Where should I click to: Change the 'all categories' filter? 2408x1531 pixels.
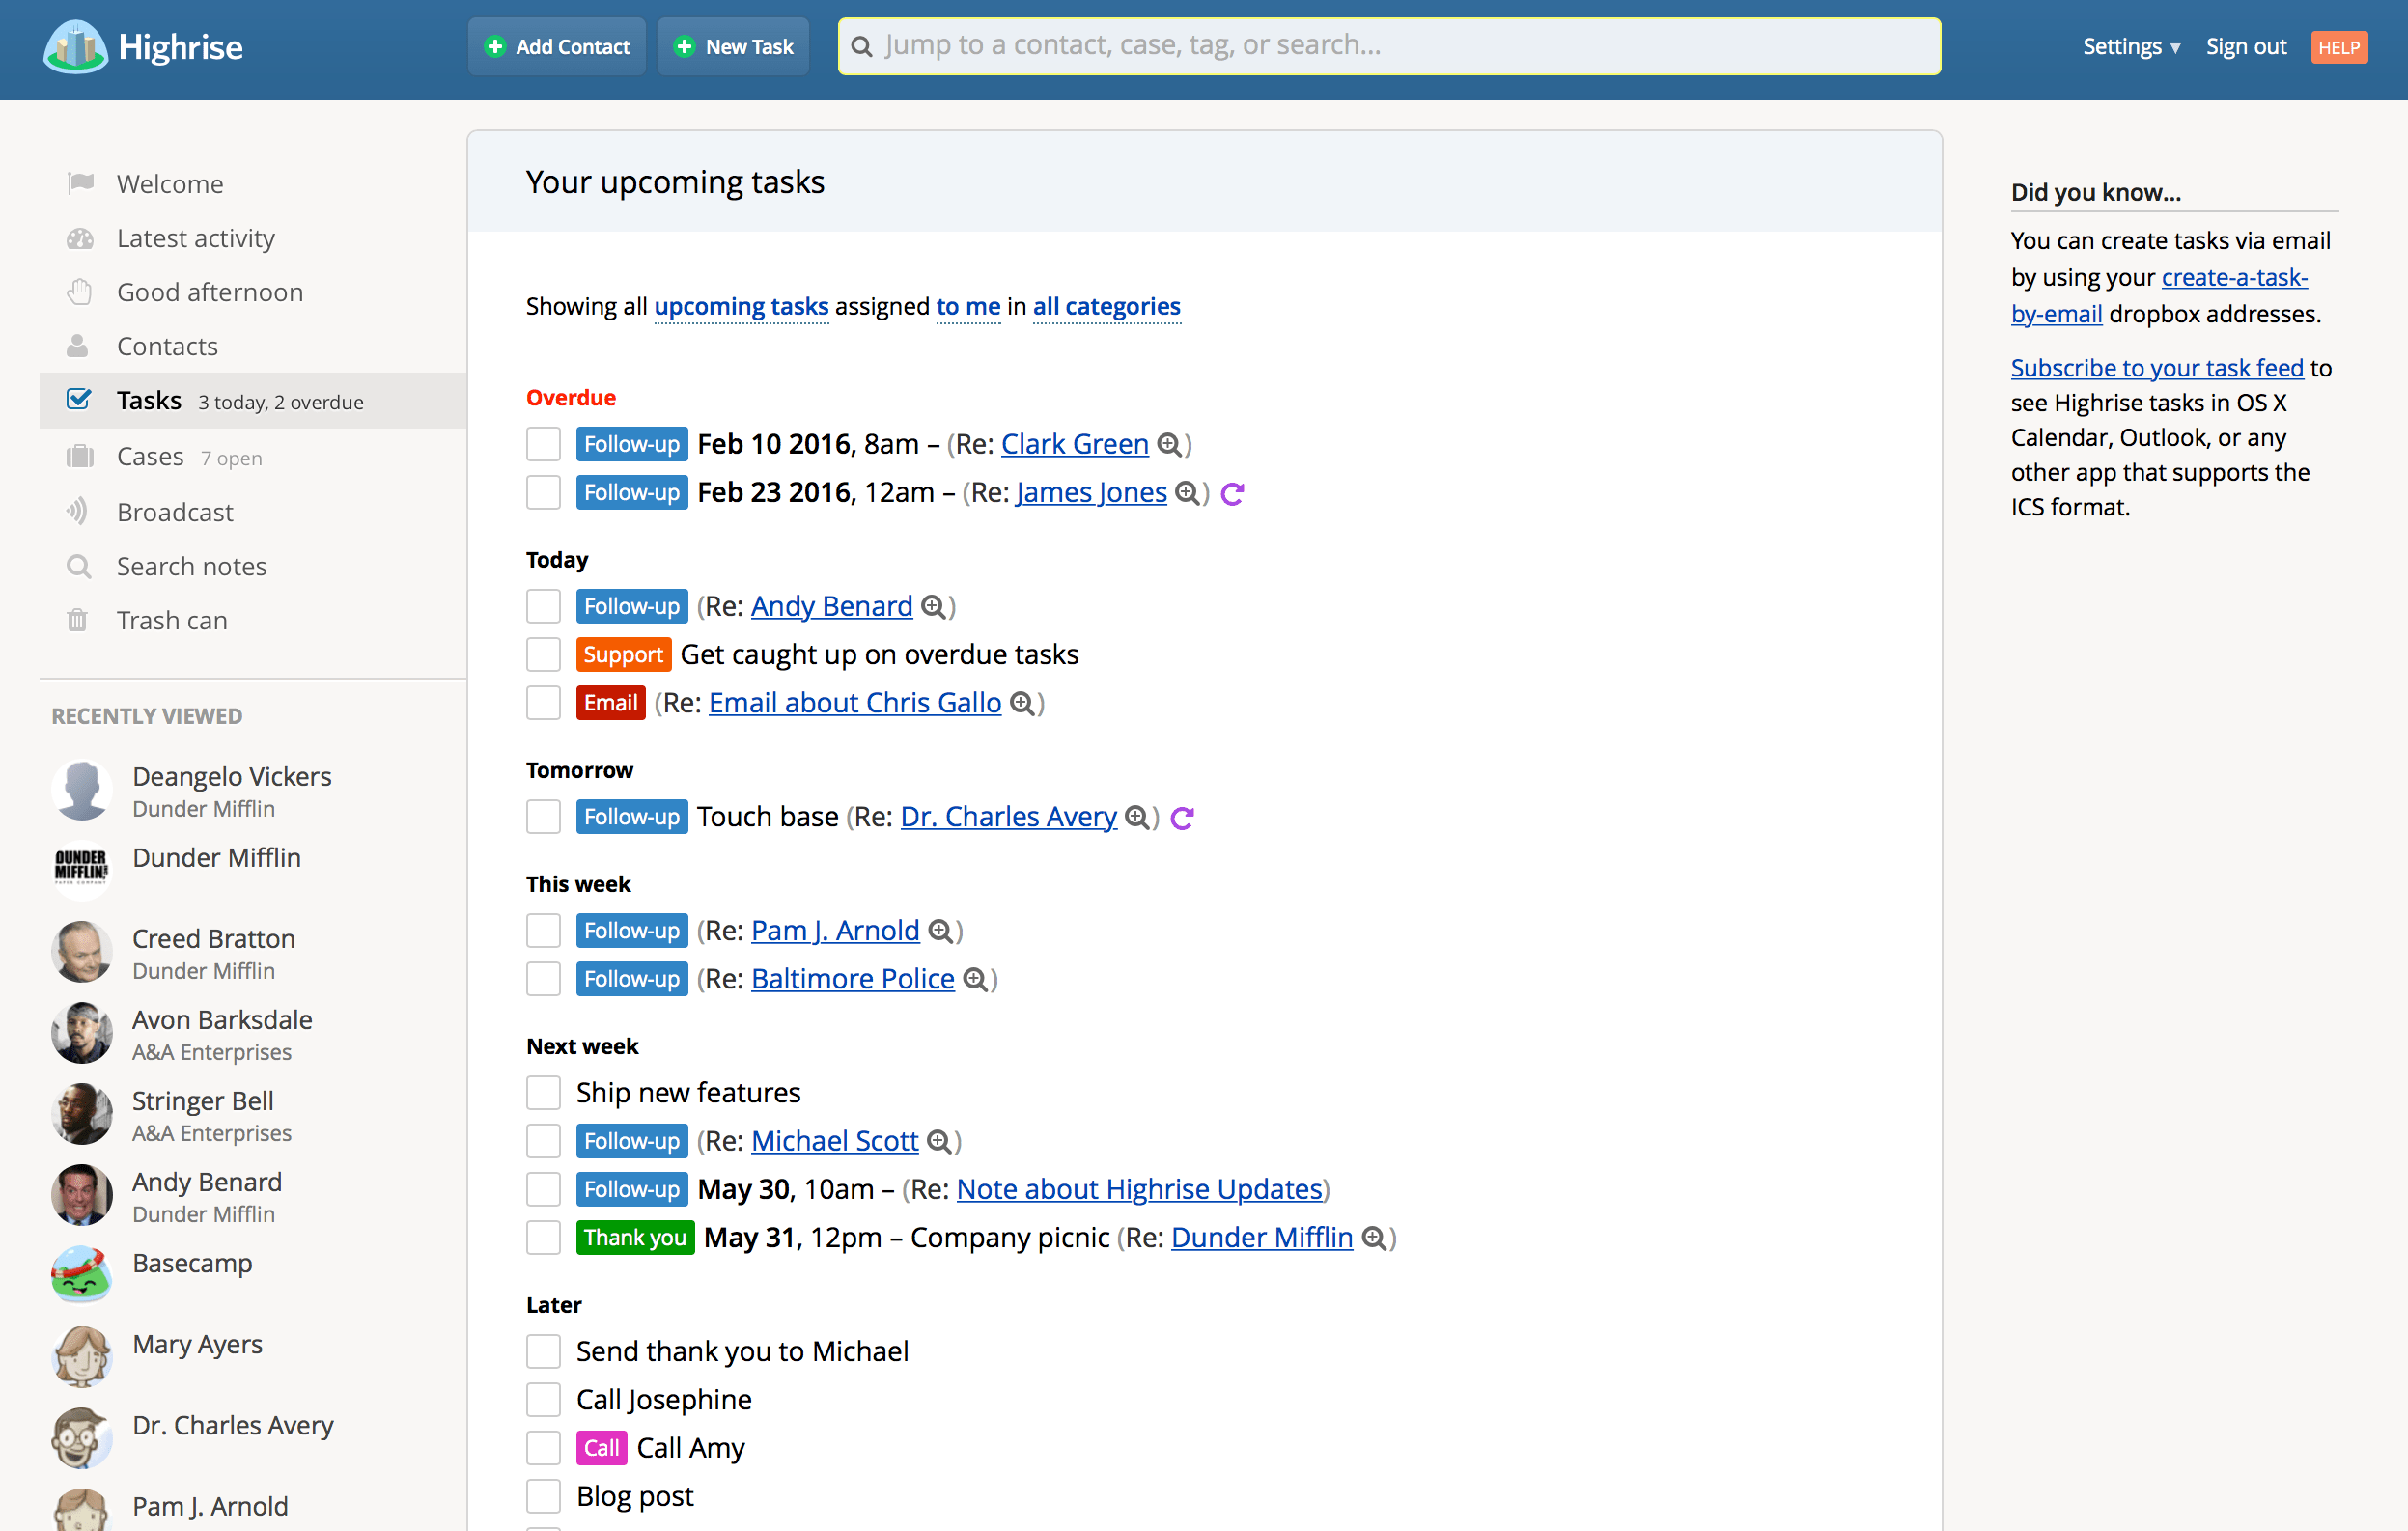[x=1106, y=306]
